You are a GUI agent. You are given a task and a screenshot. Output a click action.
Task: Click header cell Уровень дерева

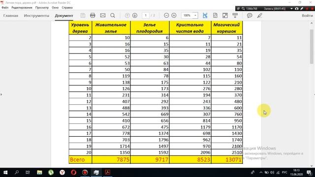pyautogui.click(x=80, y=28)
